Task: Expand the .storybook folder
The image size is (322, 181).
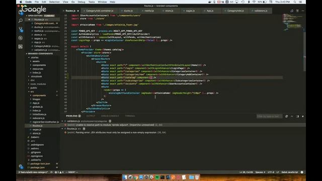Action: tap(36, 76)
